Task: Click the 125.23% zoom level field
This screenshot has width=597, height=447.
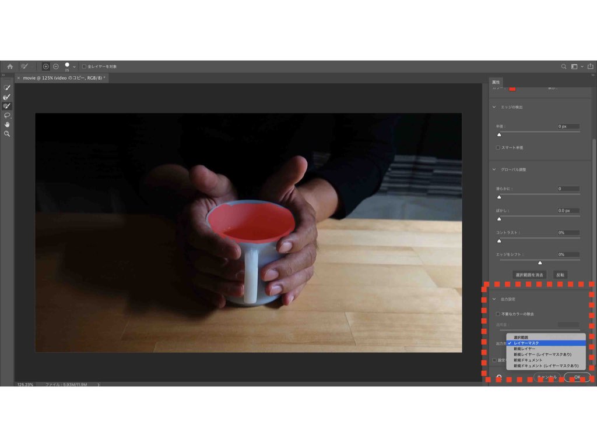Action: tap(25, 385)
